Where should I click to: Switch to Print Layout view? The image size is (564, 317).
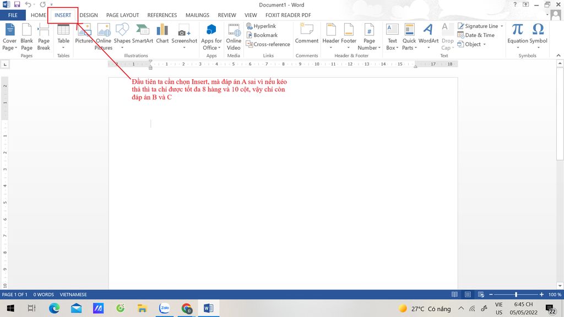[x=468, y=294]
